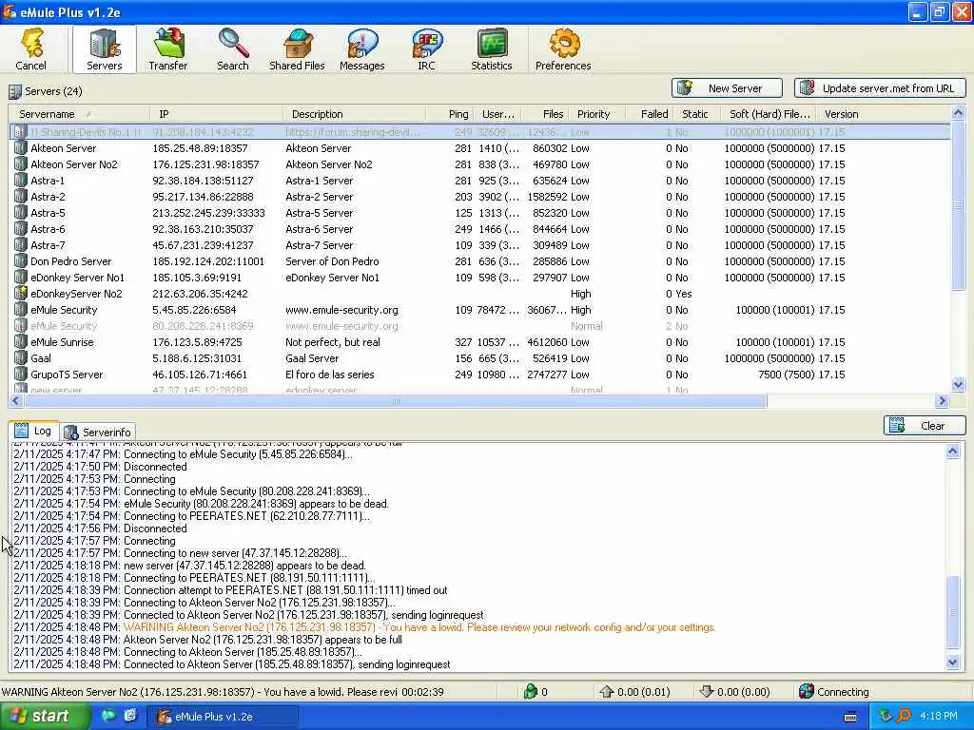This screenshot has height=730, width=974.
Task: Select the Astra-5 server row
Action: [479, 213]
